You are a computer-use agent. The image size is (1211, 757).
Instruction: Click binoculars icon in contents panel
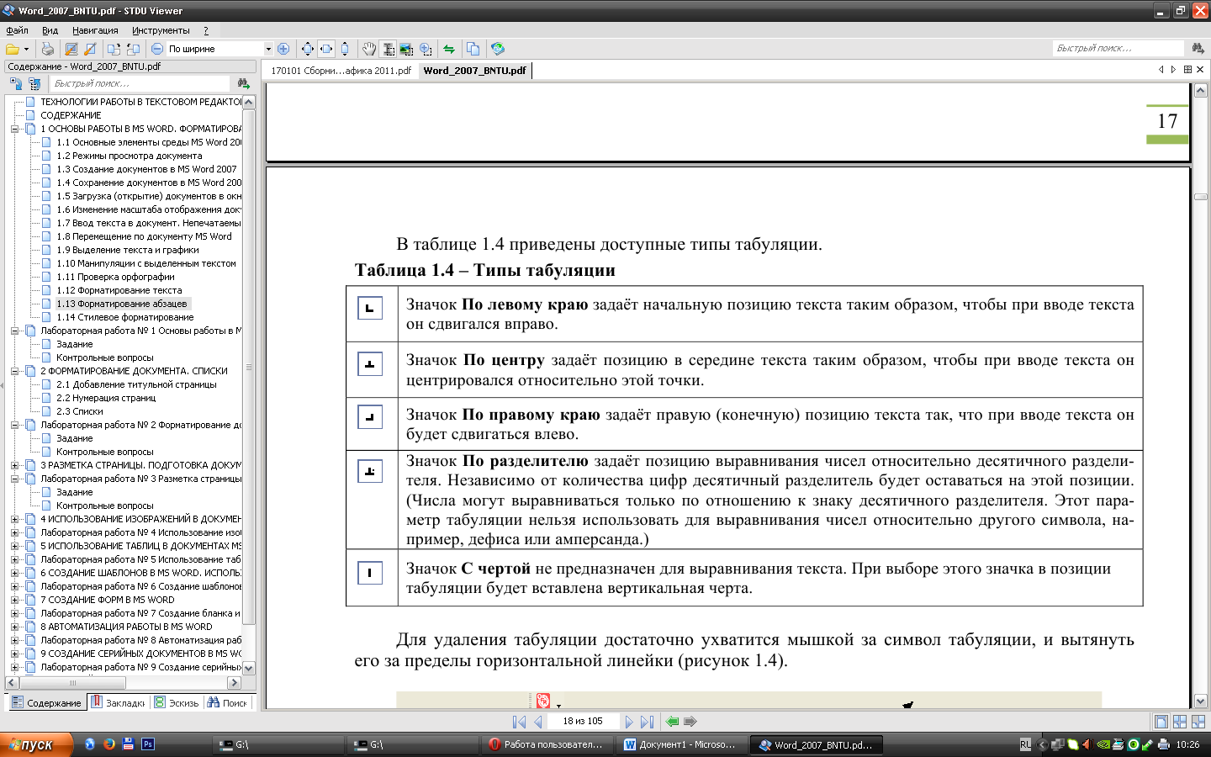pyautogui.click(x=243, y=83)
